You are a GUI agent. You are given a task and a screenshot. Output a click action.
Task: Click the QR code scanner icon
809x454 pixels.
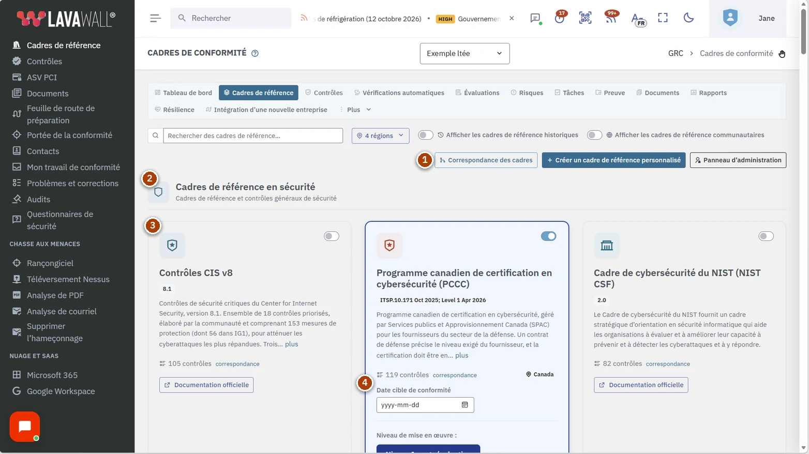[585, 18]
